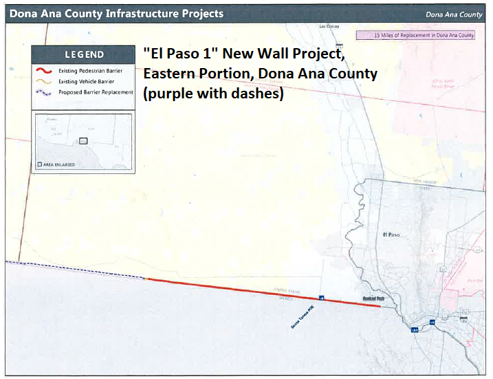Click the Santa Teresa POE label

click(x=302, y=317)
